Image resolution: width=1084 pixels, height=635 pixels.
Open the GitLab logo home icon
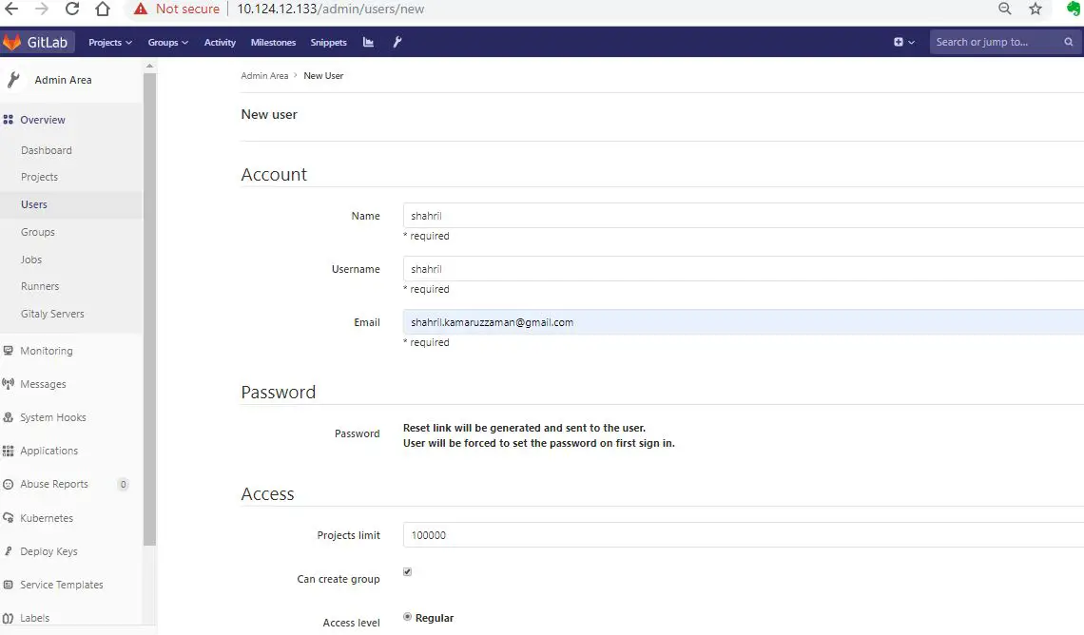pyautogui.click(x=38, y=42)
